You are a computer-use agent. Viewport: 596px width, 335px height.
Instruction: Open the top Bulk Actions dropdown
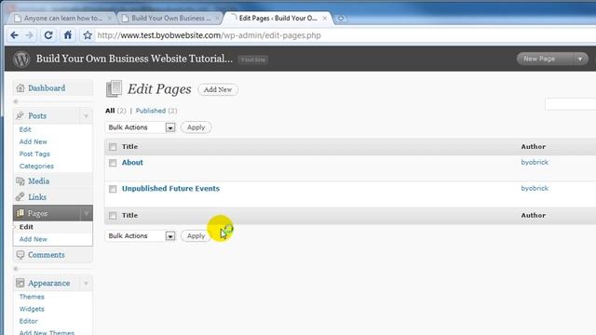point(140,127)
